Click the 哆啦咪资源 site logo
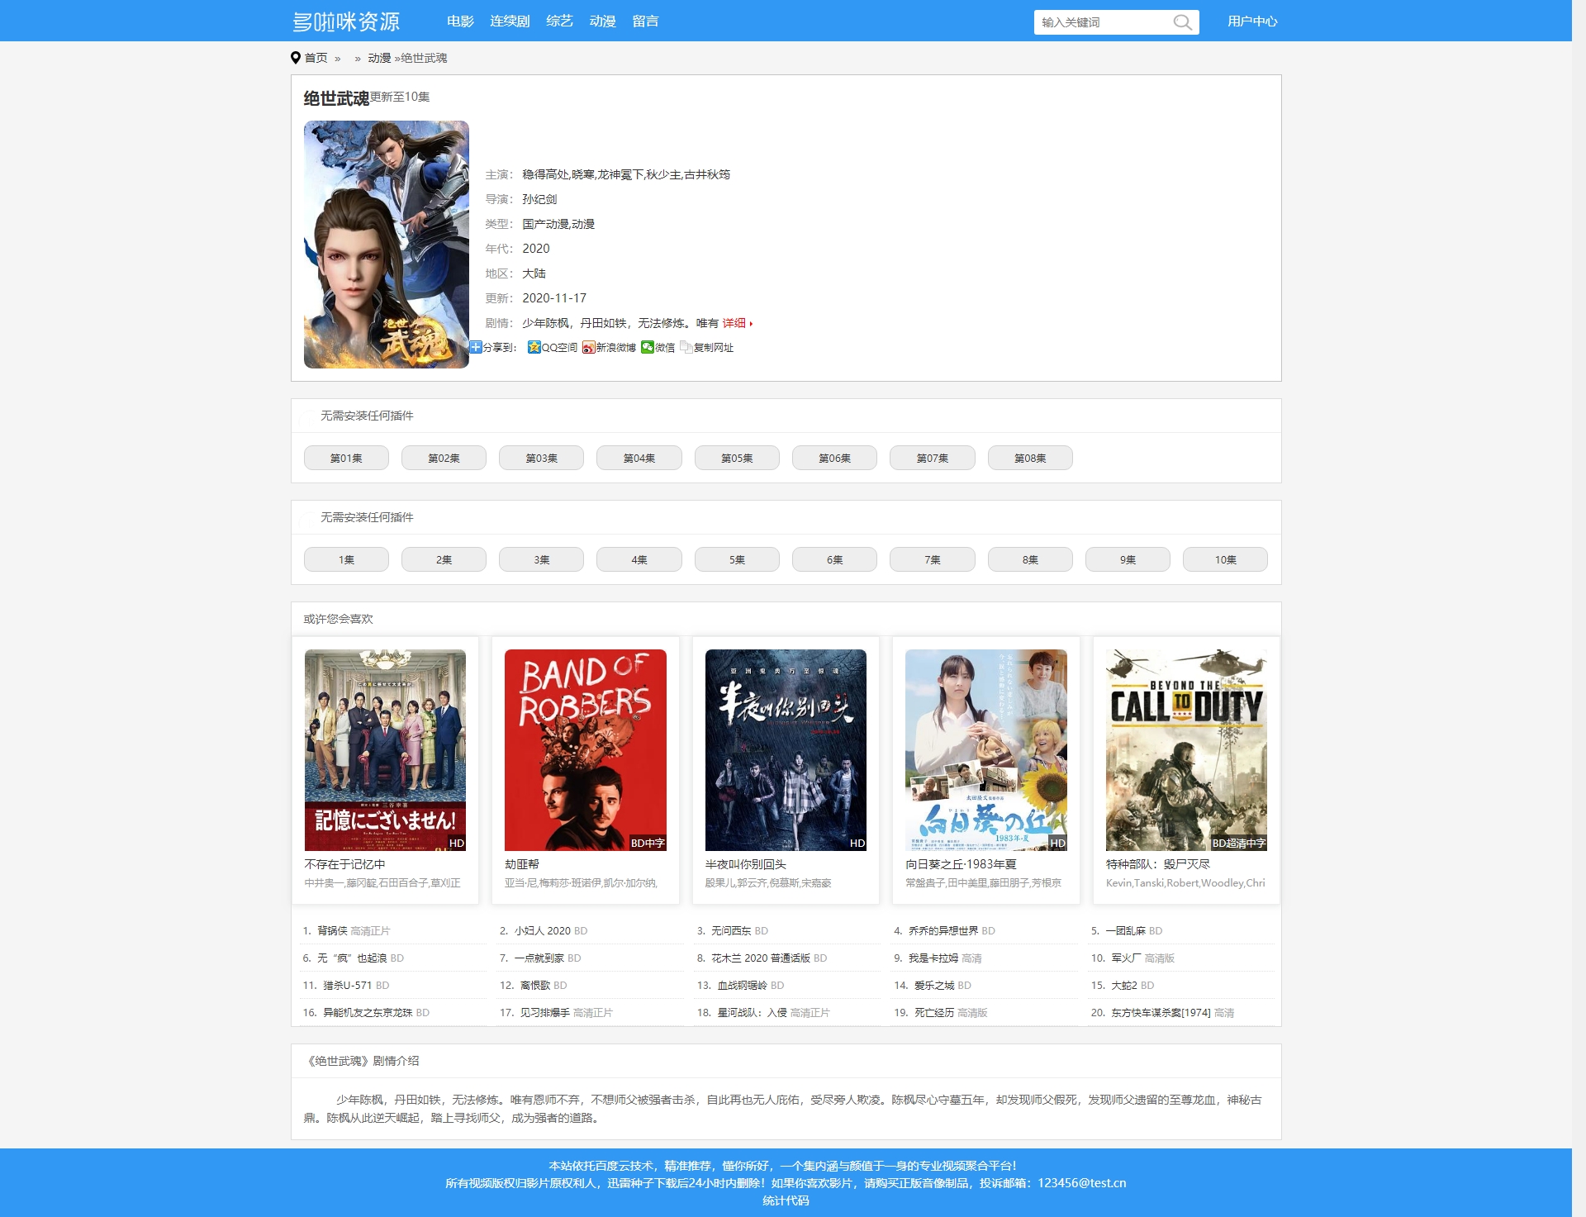Screen dimensions: 1586x1217 tap(347, 21)
